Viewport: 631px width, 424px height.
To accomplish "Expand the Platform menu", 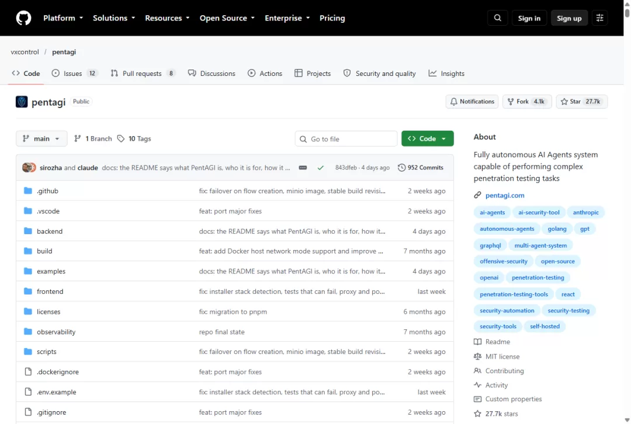I will coord(63,18).
